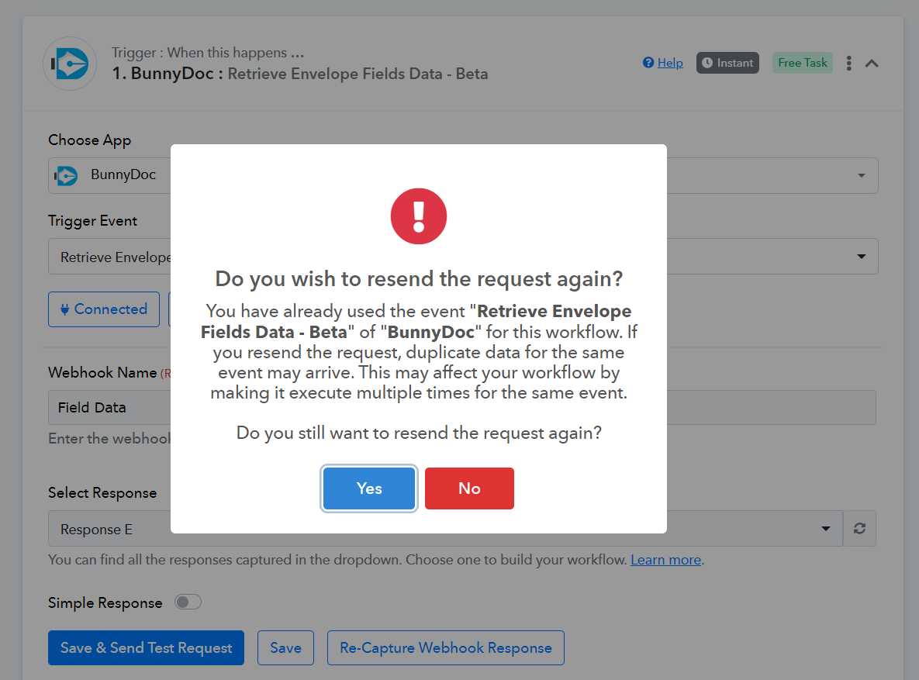Click the Connected button

[104, 309]
